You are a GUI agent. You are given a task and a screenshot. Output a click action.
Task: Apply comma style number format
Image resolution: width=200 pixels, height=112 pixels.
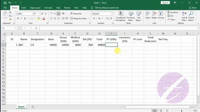point(102,18)
